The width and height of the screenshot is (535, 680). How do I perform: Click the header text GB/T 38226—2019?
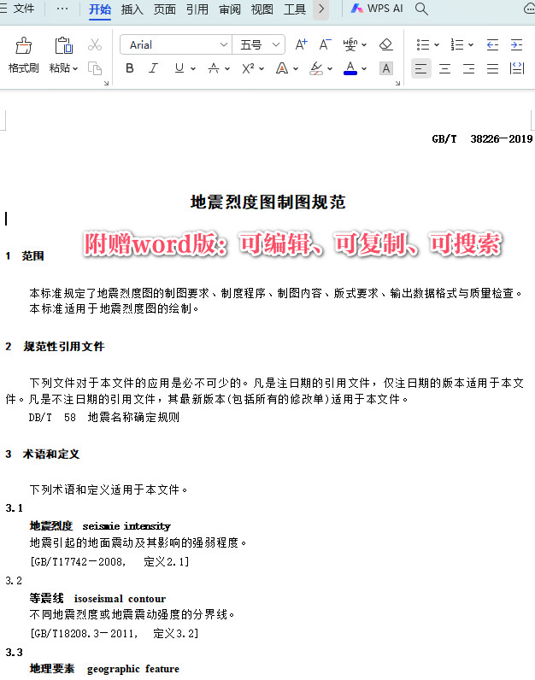pyautogui.click(x=482, y=138)
